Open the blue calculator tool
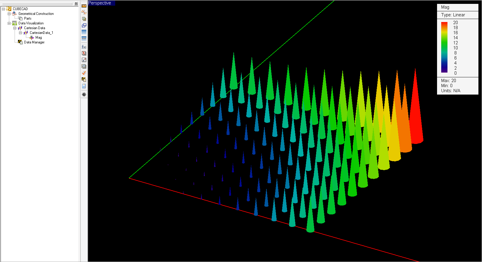Screen dimensions: 482x262 click(x=84, y=86)
